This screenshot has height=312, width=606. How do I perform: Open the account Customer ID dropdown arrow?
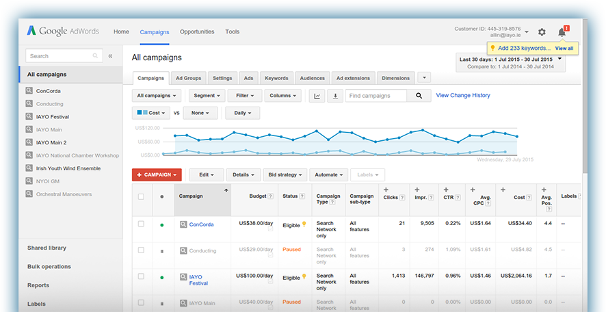pos(527,32)
